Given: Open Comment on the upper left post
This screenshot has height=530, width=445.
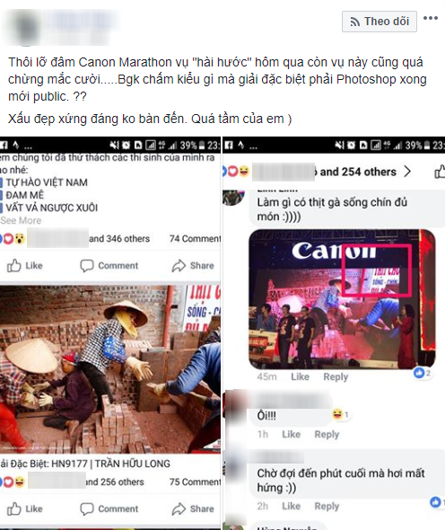Looking at the screenshot, I should click(109, 266).
